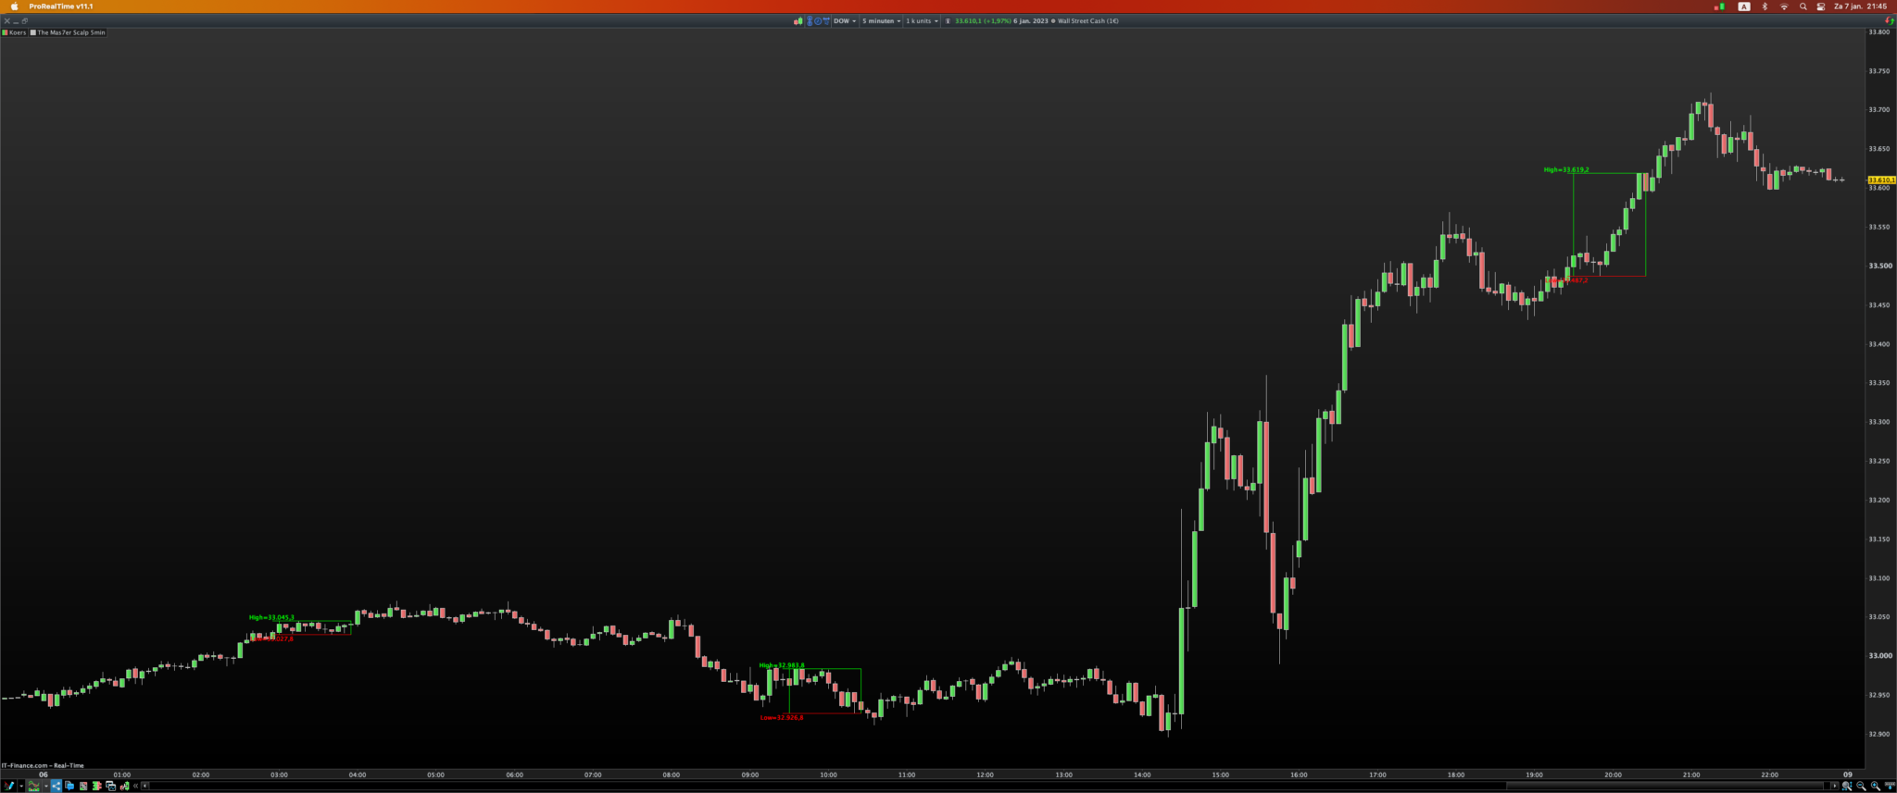Open the Wi-Fi menu
This screenshot has width=1897, height=793.
pos(1784,6)
